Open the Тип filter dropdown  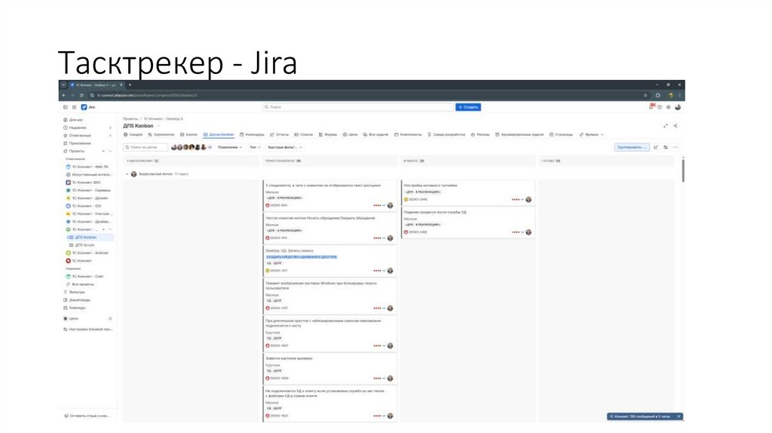[x=255, y=147]
